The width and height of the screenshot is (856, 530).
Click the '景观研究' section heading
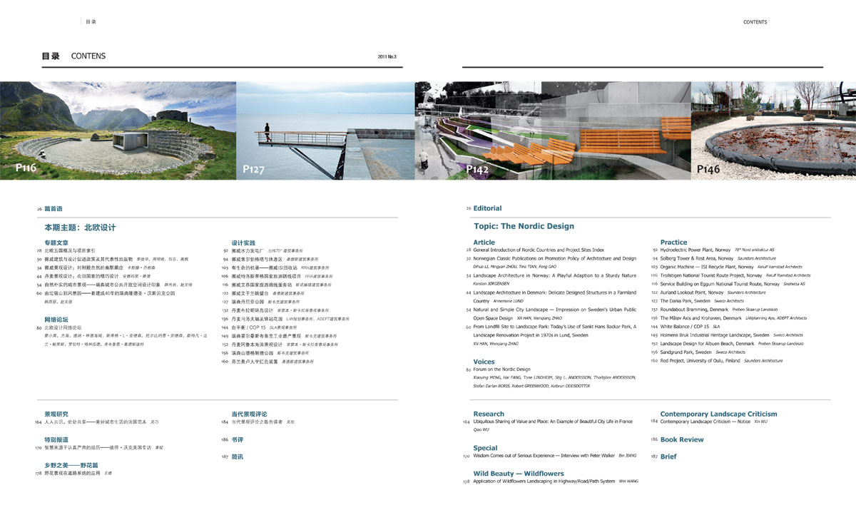(x=56, y=414)
